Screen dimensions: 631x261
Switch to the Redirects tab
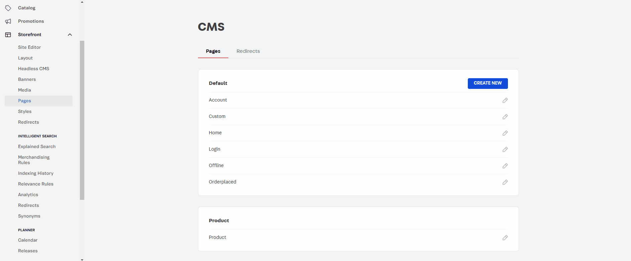[248, 51]
